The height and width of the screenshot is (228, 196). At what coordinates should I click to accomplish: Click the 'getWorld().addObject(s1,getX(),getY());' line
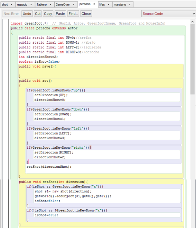tap(73, 196)
